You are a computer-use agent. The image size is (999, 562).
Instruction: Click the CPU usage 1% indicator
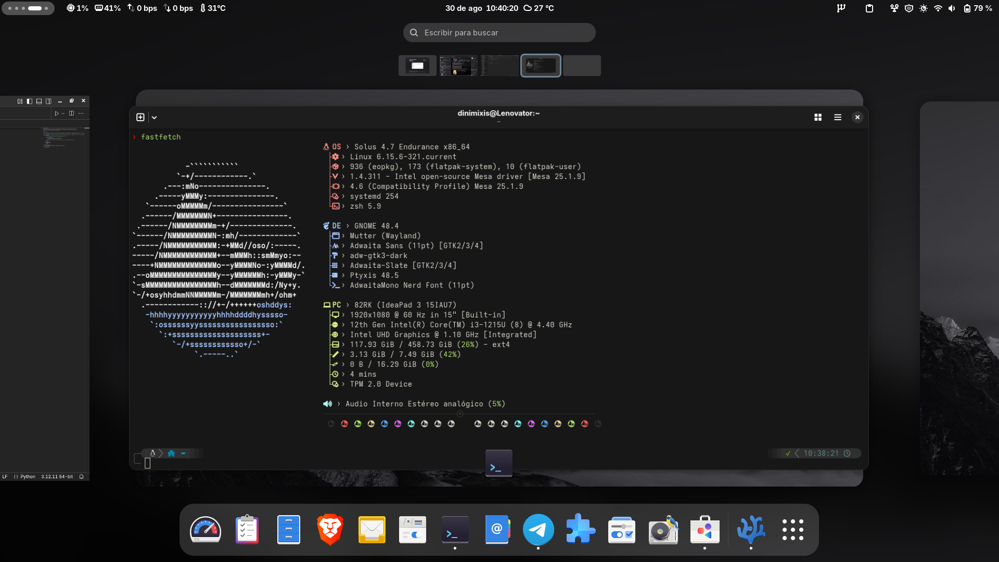pyautogui.click(x=78, y=8)
